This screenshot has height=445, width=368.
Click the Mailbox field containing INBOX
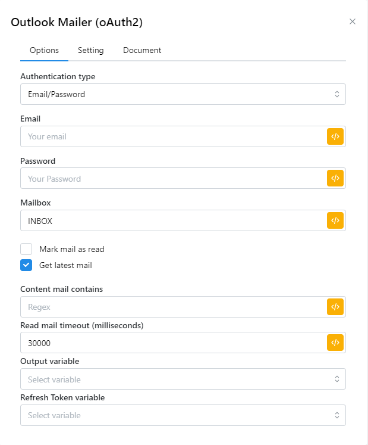(x=172, y=220)
